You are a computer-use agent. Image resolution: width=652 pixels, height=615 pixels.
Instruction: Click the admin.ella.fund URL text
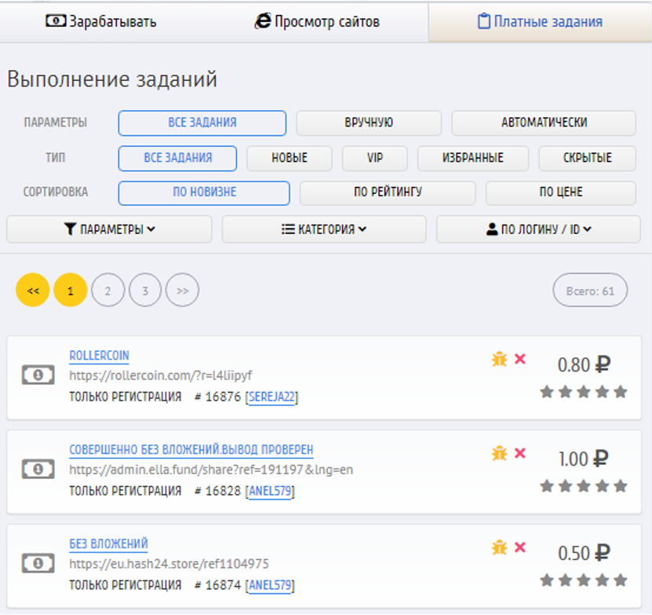coord(211,470)
